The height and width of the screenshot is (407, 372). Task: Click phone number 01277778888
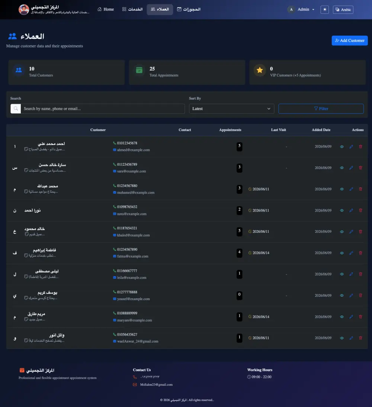(x=127, y=292)
